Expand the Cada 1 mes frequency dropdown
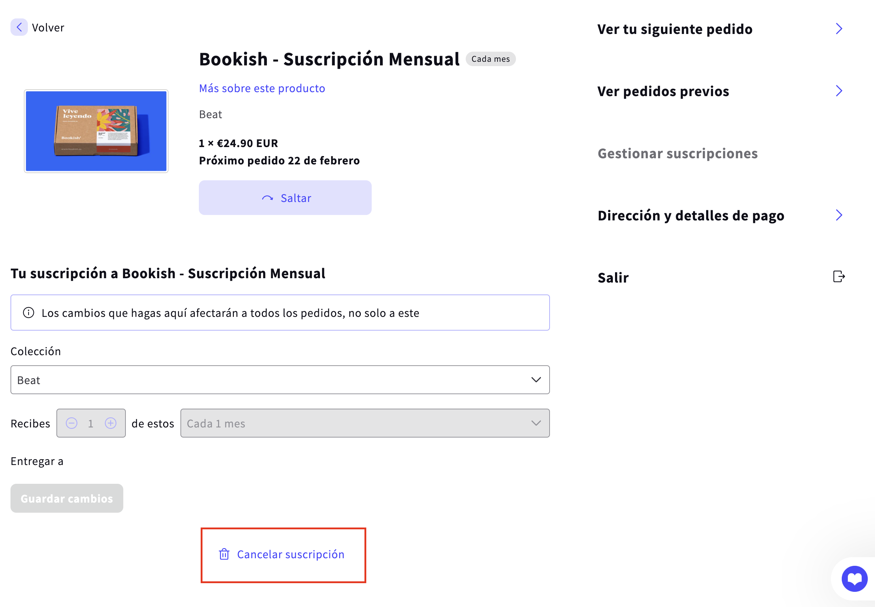Screen dimensions: 875x607 (x=364, y=423)
